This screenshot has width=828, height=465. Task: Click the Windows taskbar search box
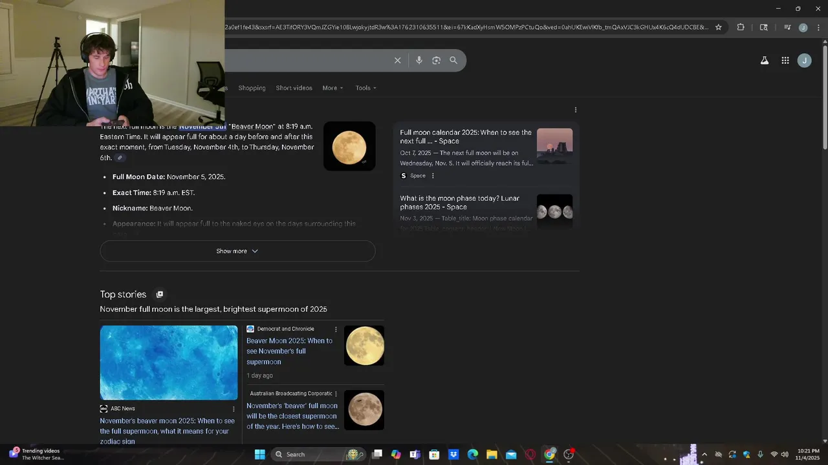318,455
